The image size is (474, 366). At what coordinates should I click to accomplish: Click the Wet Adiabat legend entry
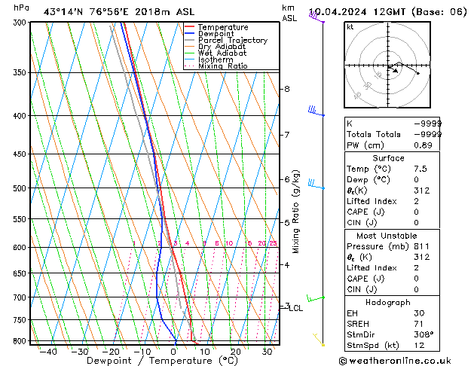coord(216,53)
